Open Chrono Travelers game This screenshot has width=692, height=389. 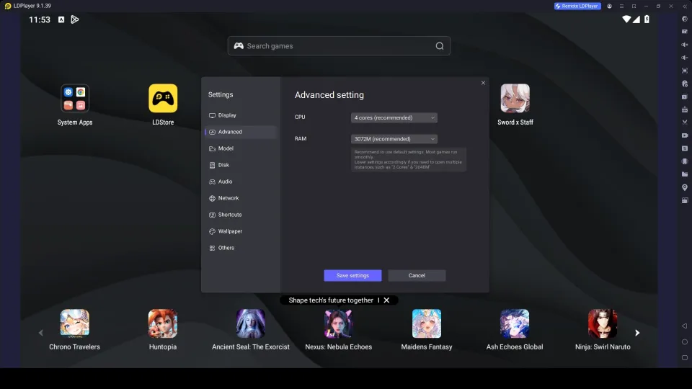[x=74, y=323]
